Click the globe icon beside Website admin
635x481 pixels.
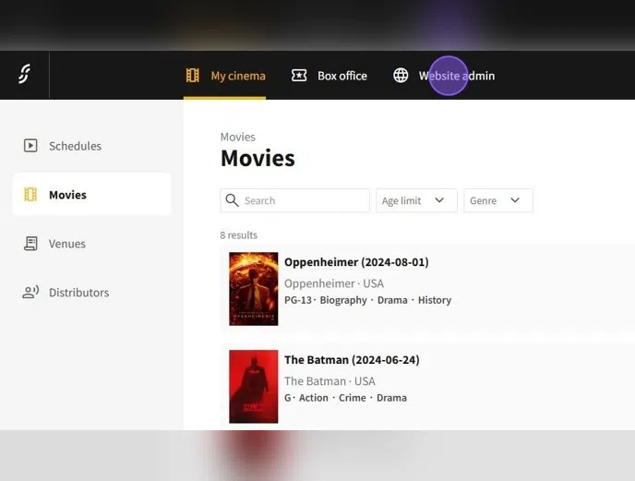pos(401,76)
